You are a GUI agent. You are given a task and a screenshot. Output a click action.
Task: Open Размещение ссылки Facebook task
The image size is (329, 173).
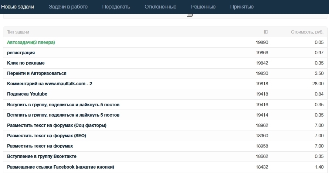tap(60, 167)
